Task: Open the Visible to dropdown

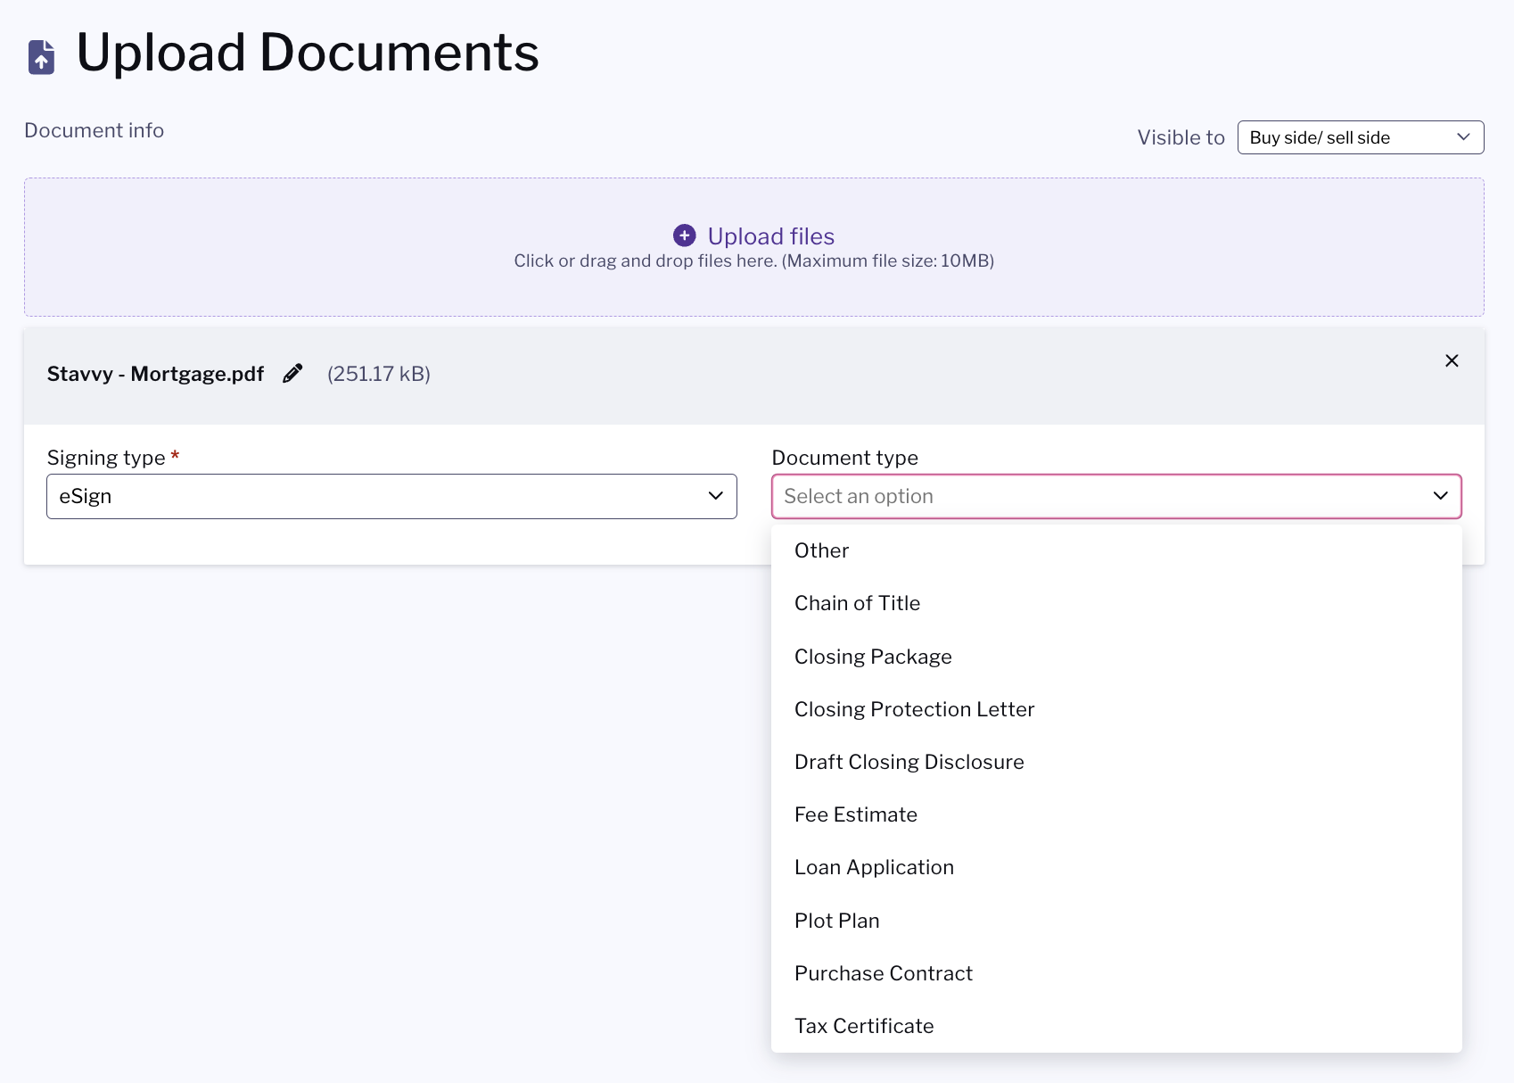Action: (1361, 137)
